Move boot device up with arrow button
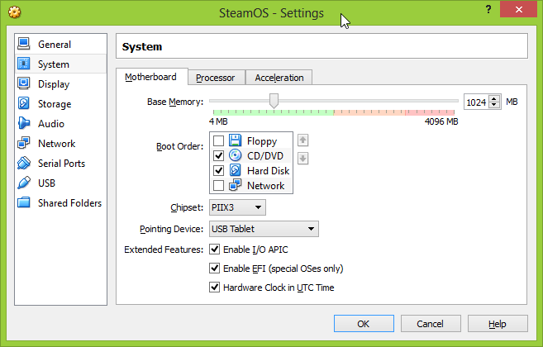Screen dimensions: 543x347 [303, 140]
